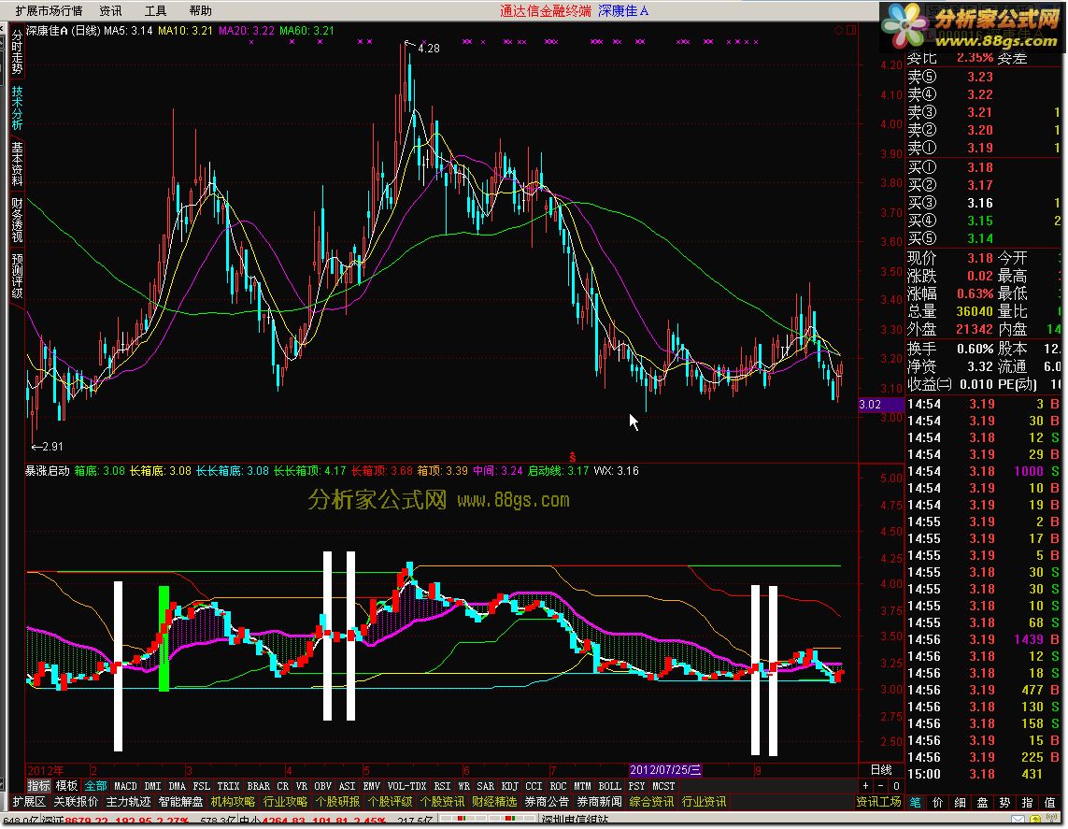The width and height of the screenshot is (1068, 829).
Task: Open 主力轨迹 tab
Action: coord(128,803)
